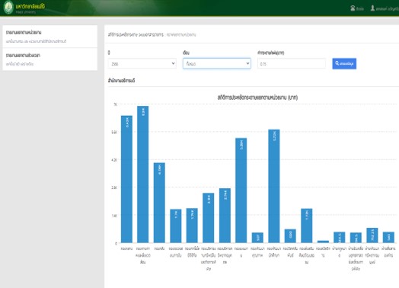Click the paper cost per sheet field showing 0.75
The width and height of the screenshot is (399, 288).
click(292, 64)
